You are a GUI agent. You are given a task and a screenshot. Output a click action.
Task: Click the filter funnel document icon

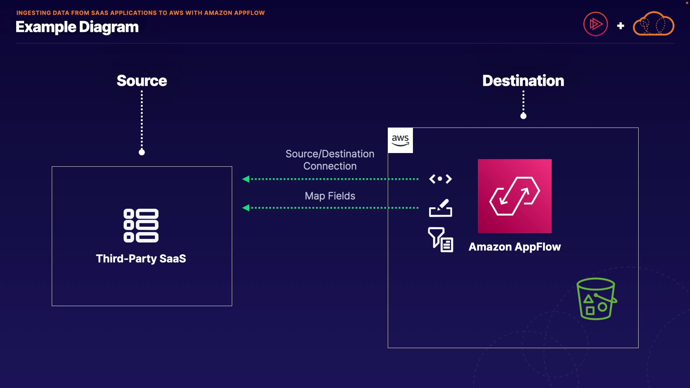(x=440, y=240)
